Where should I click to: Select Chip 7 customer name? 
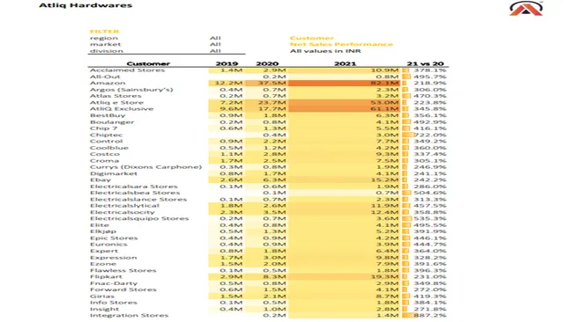click(x=103, y=128)
